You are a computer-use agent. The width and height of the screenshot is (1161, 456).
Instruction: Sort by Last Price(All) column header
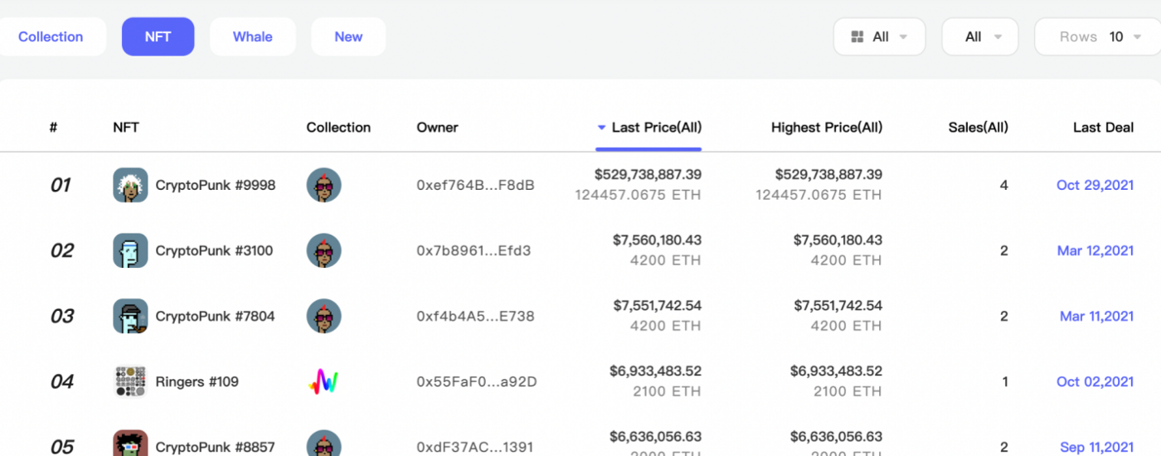click(x=656, y=127)
